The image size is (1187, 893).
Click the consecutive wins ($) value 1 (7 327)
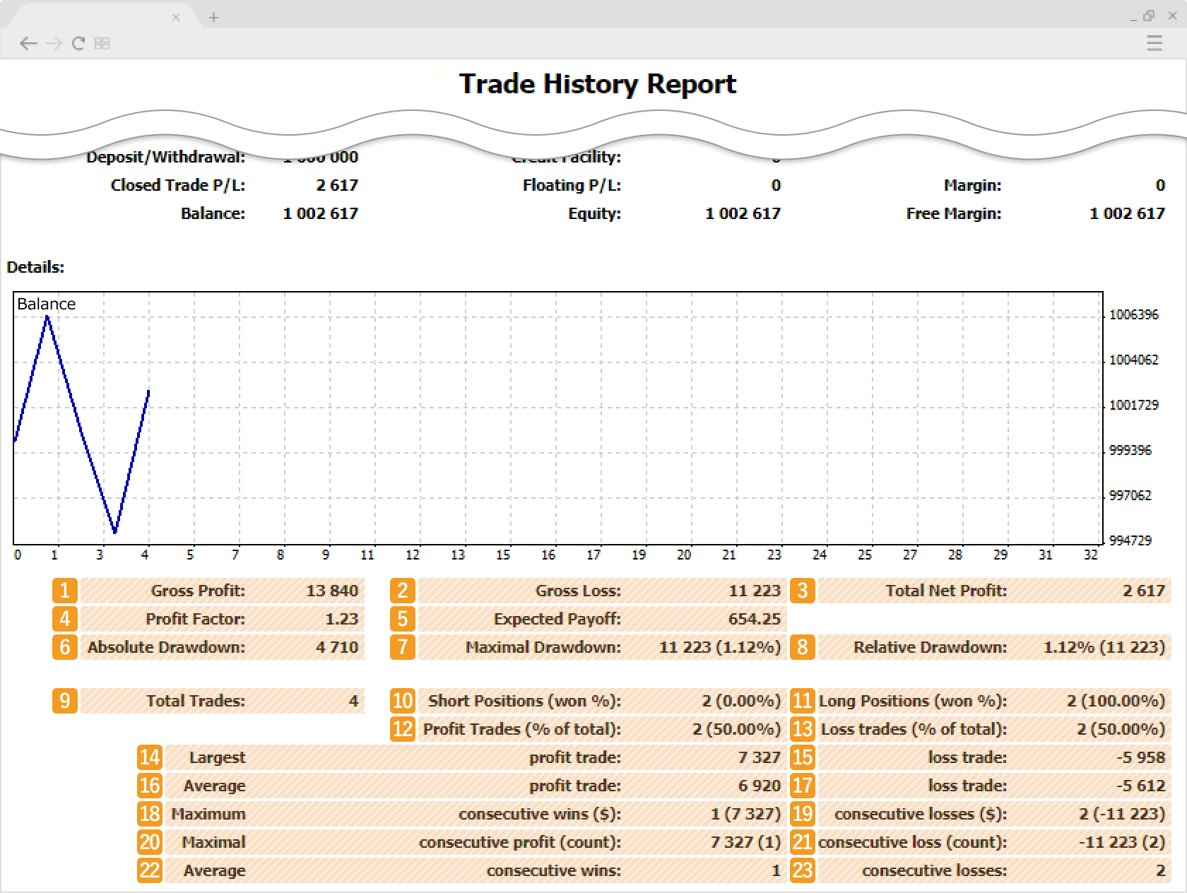(745, 814)
